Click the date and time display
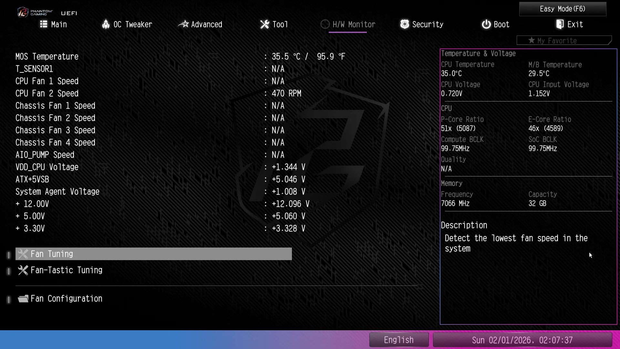Image resolution: width=620 pixels, height=349 pixels. point(522,340)
